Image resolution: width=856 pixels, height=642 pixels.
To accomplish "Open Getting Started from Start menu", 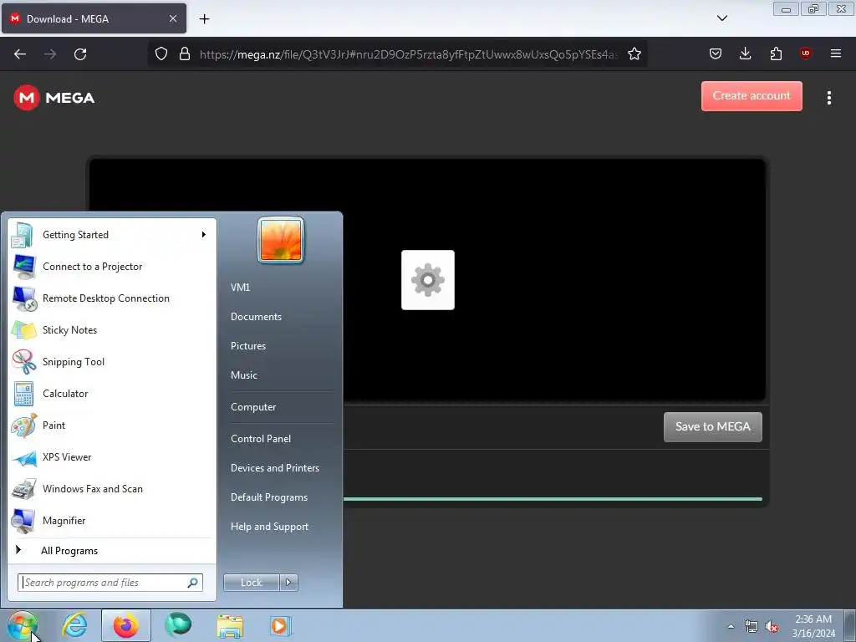I will (112, 235).
